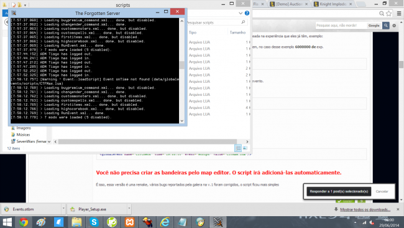Click Explorer horizontal scrollbar left arrow

coord(55,141)
